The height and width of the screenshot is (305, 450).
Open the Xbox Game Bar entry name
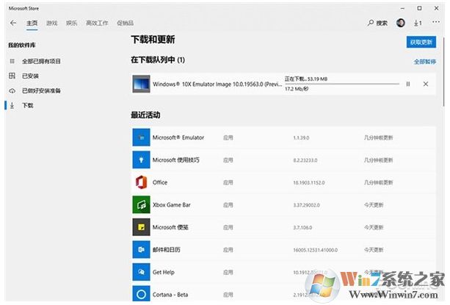click(x=172, y=205)
